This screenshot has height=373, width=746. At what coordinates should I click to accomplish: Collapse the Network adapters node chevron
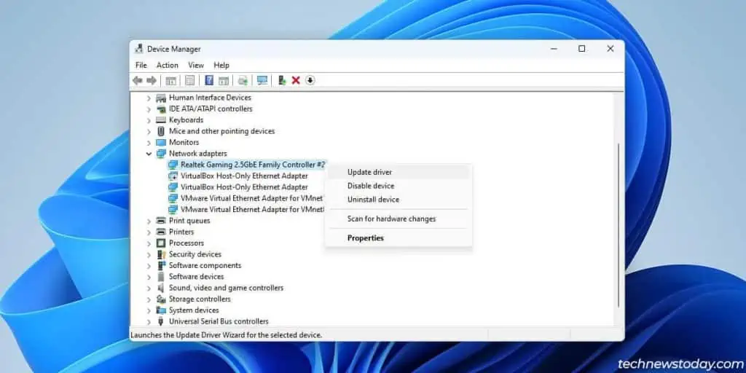pyautogui.click(x=149, y=154)
